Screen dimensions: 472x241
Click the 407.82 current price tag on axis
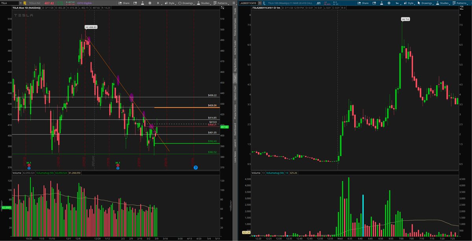tap(225, 127)
